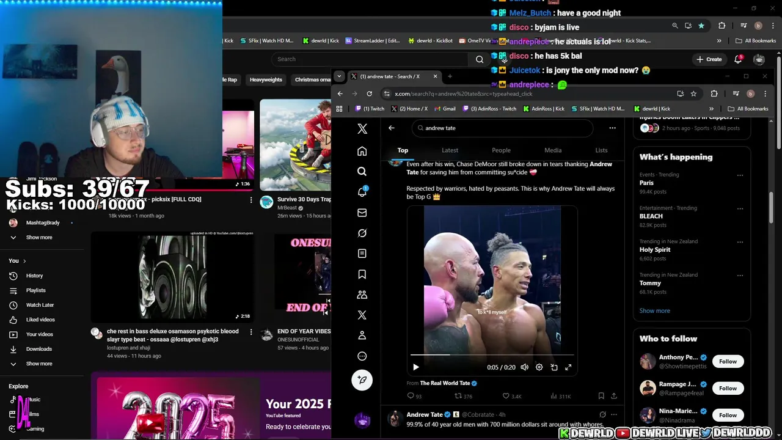Click back arrow beside X search box
This screenshot has height=440, width=782.
pos(392,128)
